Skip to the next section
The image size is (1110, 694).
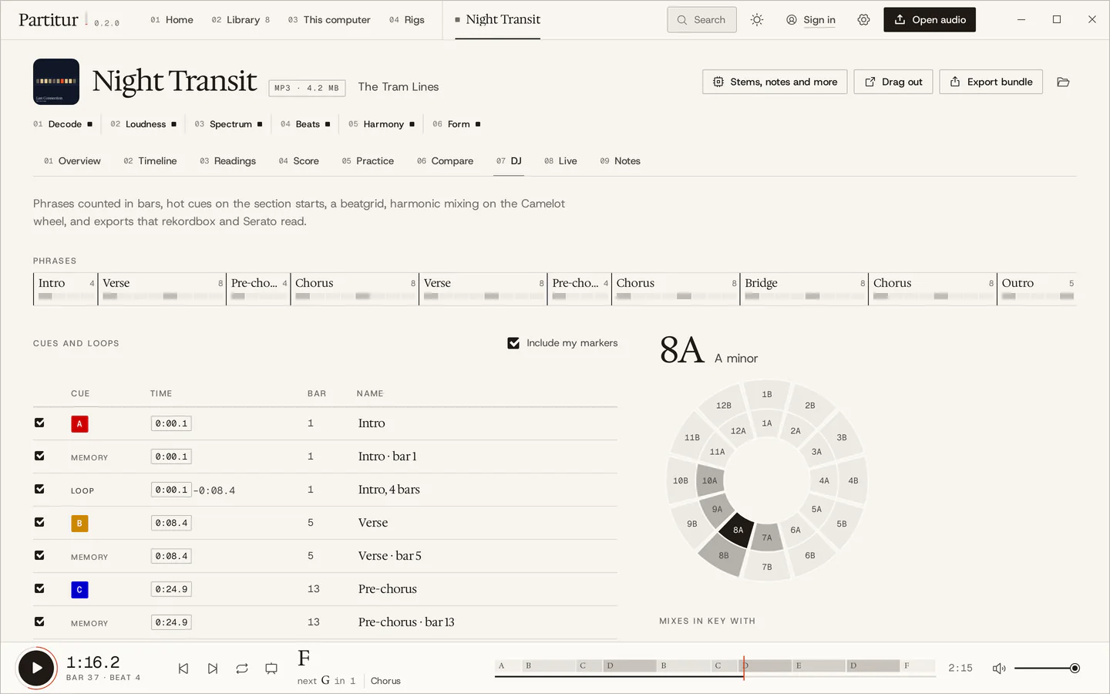[x=213, y=669]
